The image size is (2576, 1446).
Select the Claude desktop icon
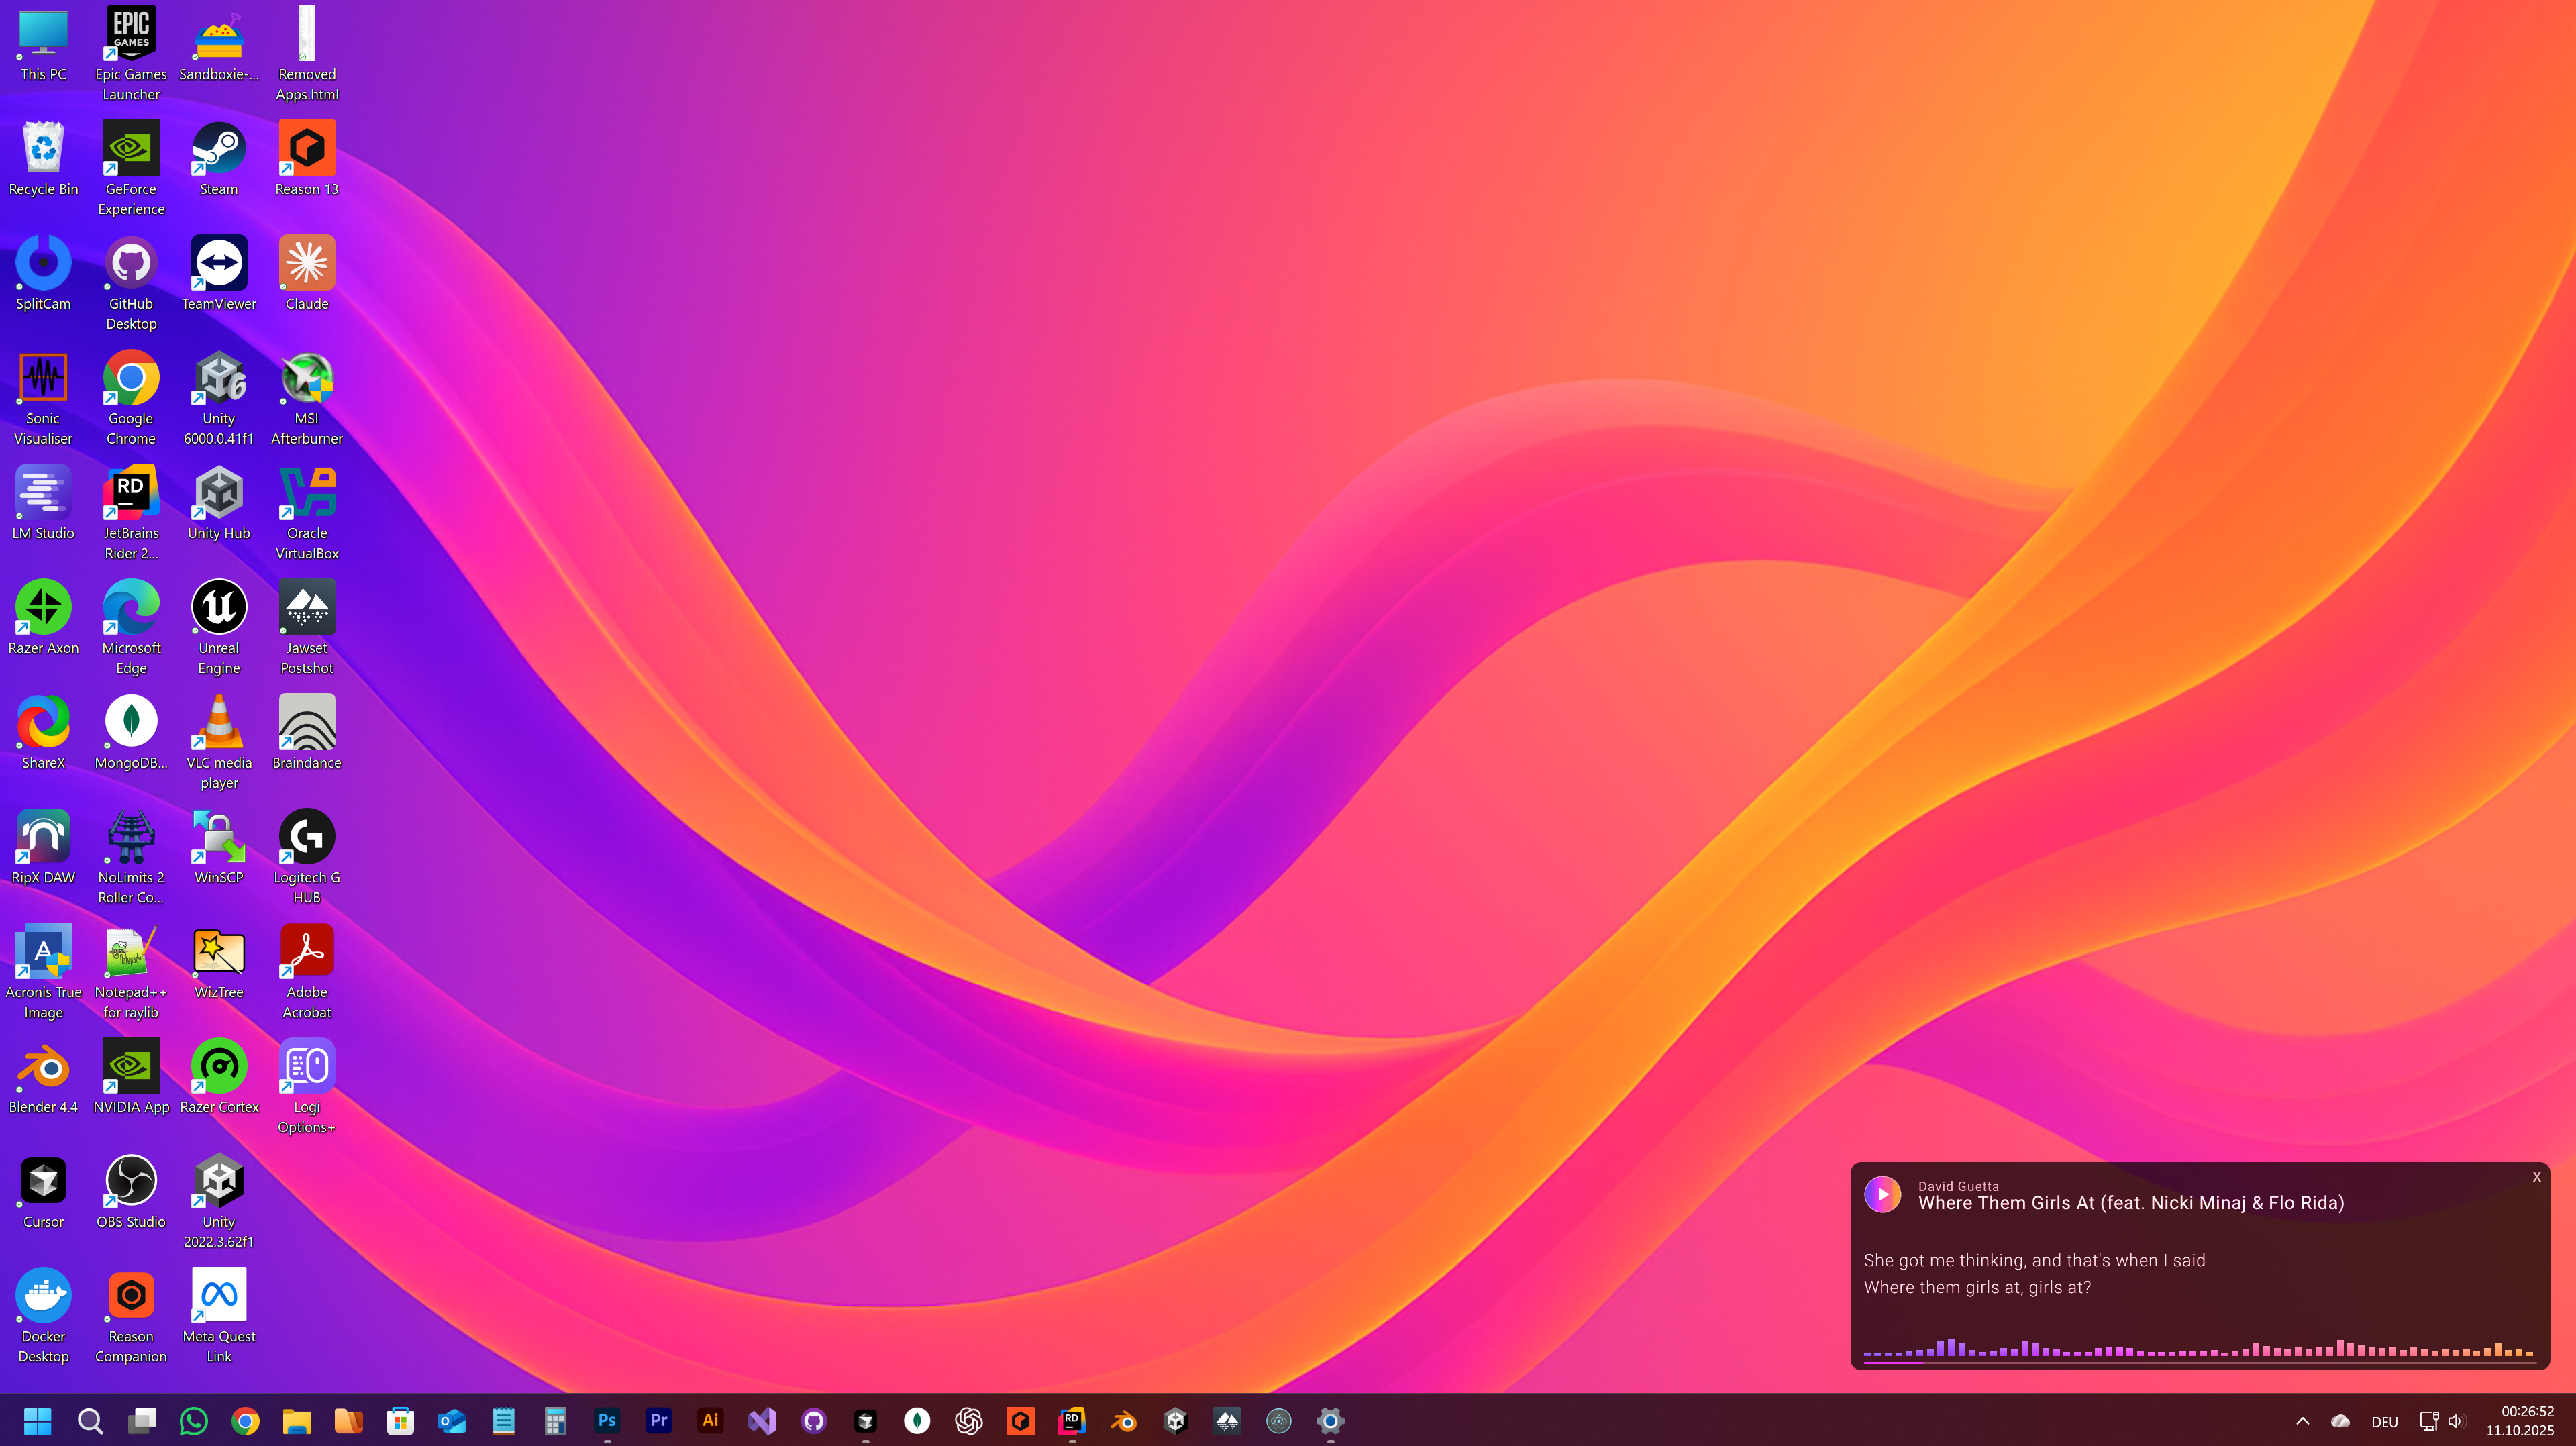(x=306, y=264)
